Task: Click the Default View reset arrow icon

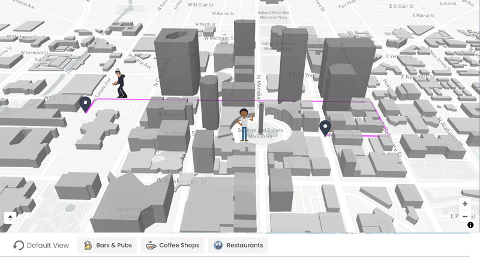Action: [x=19, y=245]
